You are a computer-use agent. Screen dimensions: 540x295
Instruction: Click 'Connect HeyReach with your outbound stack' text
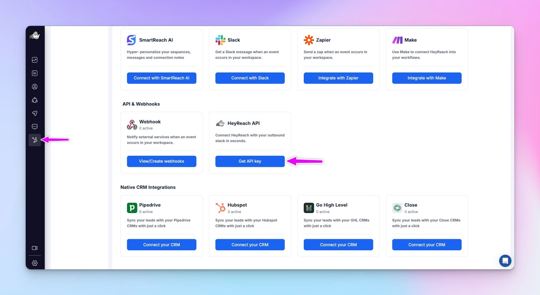(250, 138)
